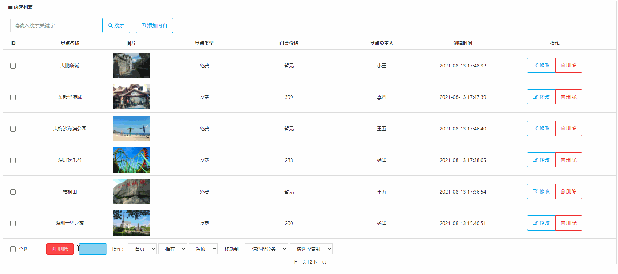Click the name cell 东部华侨城

[70, 97]
